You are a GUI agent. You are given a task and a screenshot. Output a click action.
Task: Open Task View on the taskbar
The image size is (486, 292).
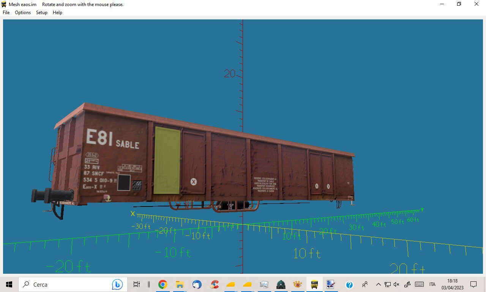click(x=137, y=284)
